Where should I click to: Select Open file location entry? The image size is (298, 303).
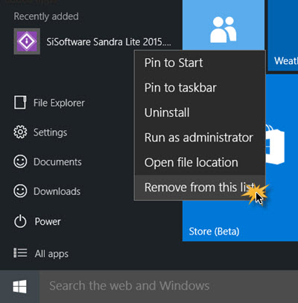200,162
